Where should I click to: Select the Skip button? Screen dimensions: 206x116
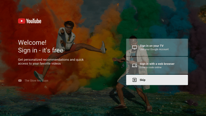click(x=157, y=80)
